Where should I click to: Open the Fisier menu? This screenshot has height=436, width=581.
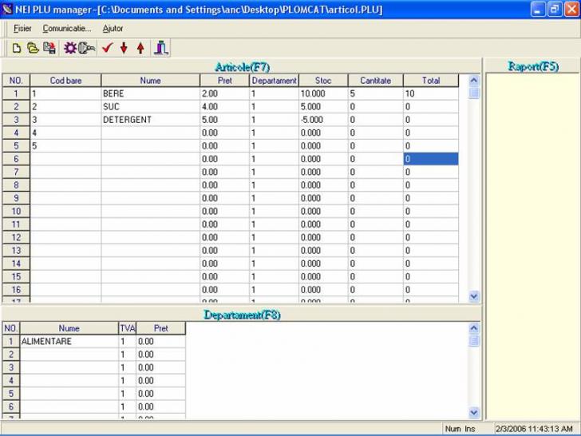(22, 28)
